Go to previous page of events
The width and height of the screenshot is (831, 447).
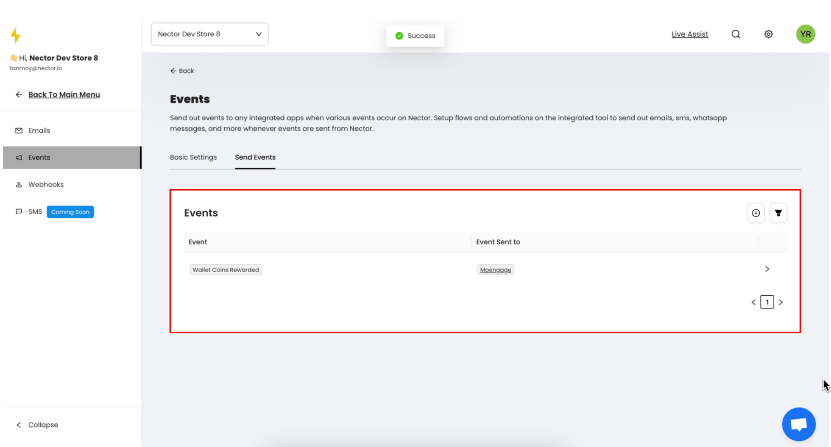(x=753, y=302)
